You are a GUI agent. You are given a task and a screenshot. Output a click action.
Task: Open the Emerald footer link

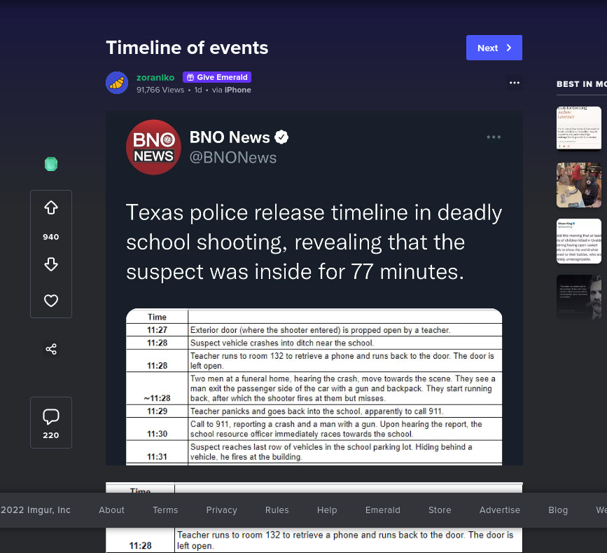pos(383,510)
